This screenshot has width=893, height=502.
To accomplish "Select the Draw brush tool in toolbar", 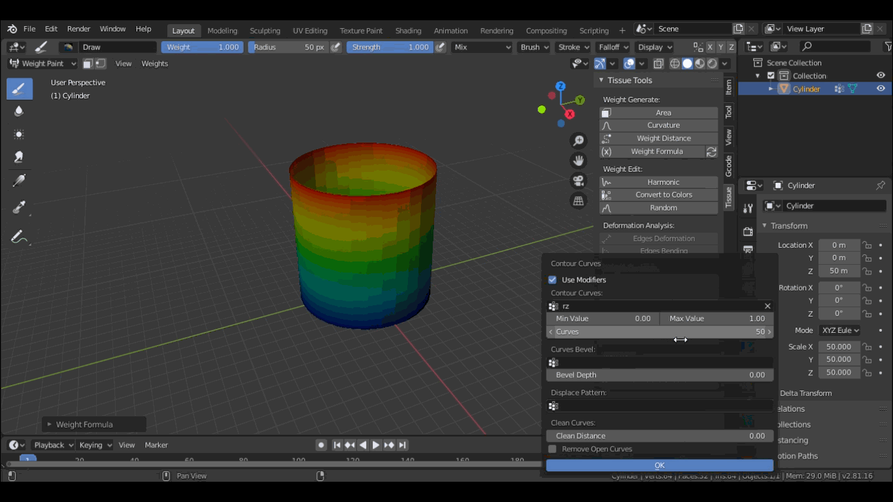I will (x=19, y=88).
